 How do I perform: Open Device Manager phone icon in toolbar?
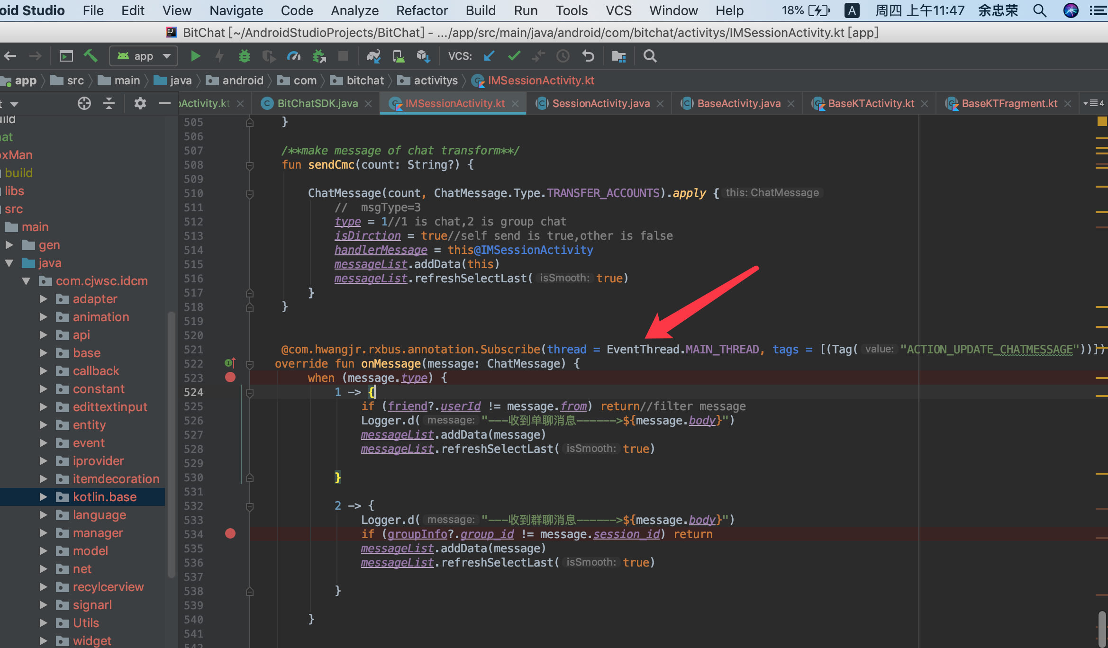pos(399,56)
